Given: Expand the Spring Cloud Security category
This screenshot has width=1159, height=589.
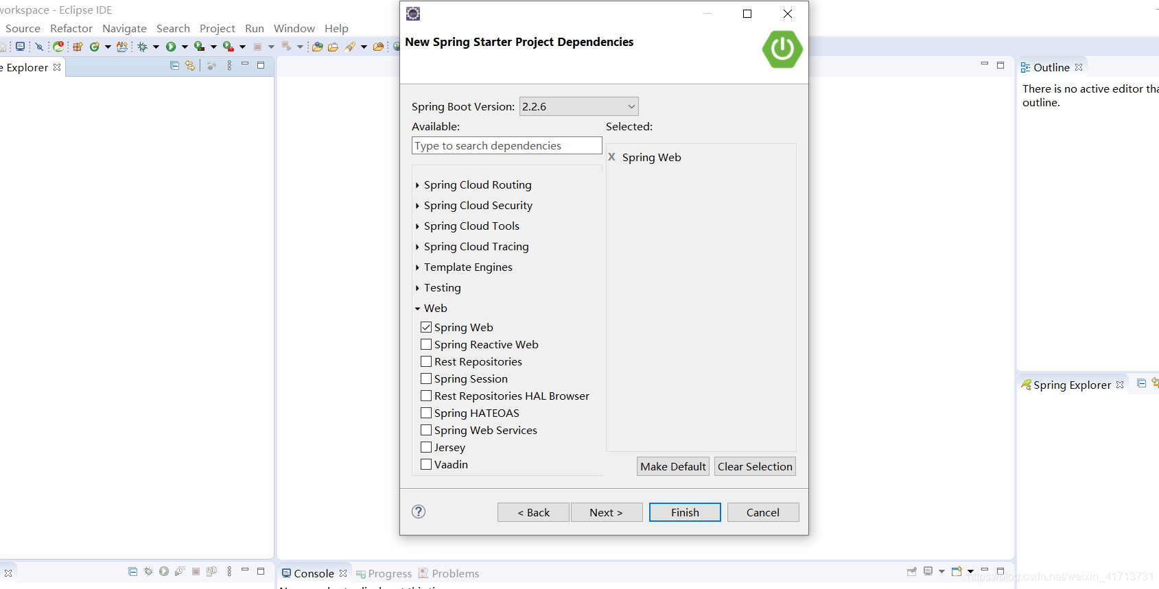Looking at the screenshot, I should click(x=417, y=206).
